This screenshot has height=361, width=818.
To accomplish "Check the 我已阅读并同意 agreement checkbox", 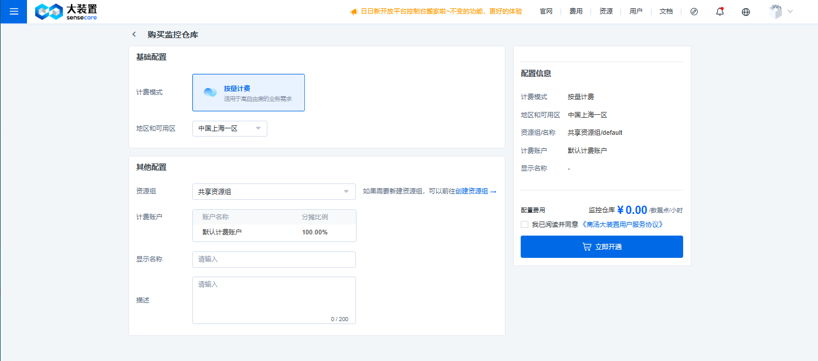I will click(524, 224).
